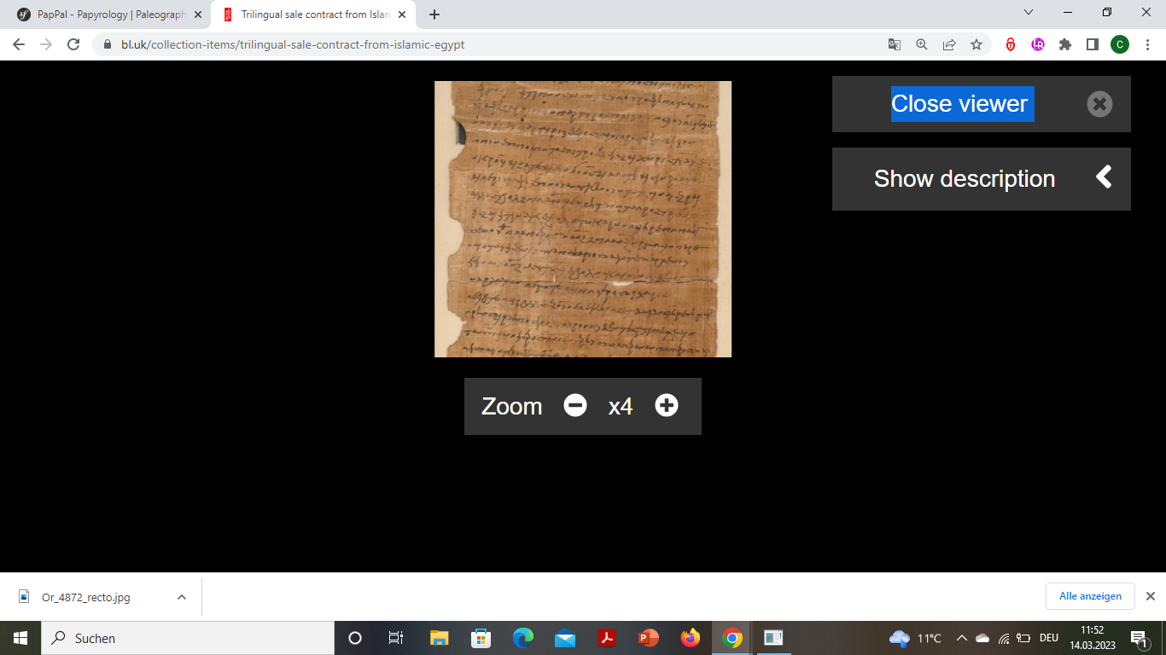Click the site security padlock icon
Screen dimensions: 1166x655
pos(108,44)
